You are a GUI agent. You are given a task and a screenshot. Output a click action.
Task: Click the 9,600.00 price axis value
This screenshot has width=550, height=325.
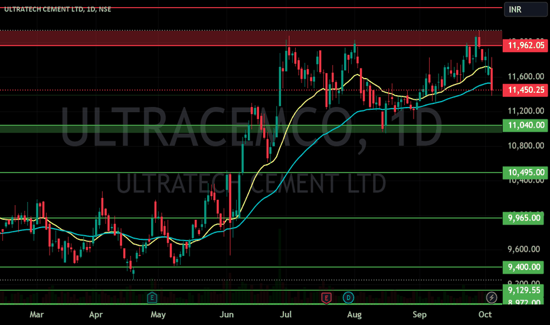[523, 249]
